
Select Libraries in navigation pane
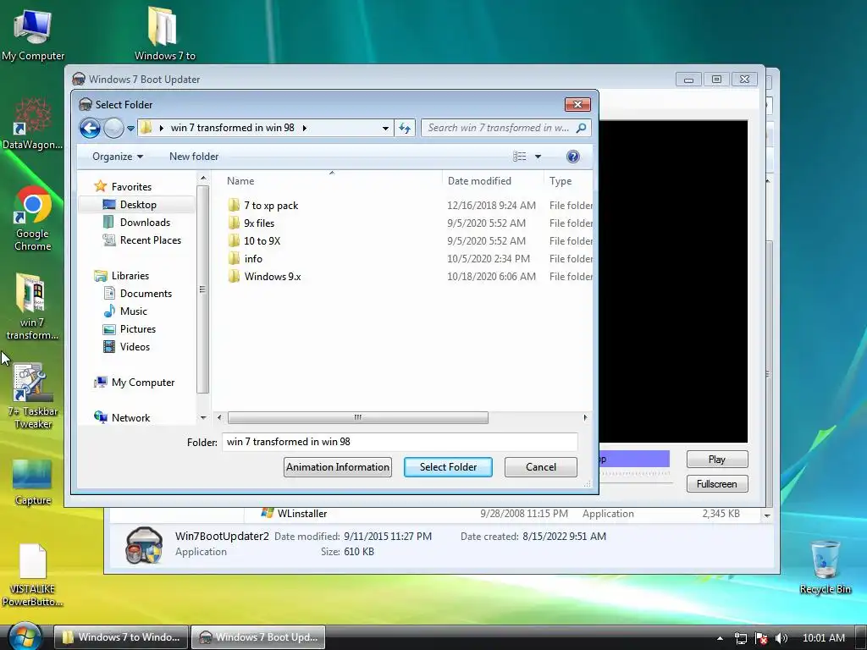coord(130,275)
